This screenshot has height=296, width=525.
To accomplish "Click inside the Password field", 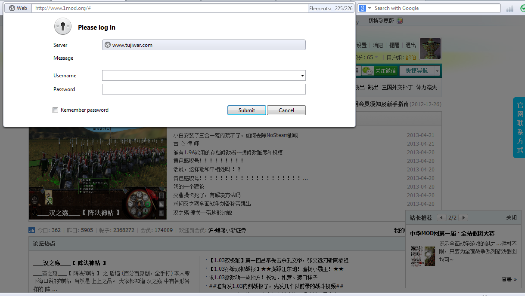I will click(x=204, y=89).
